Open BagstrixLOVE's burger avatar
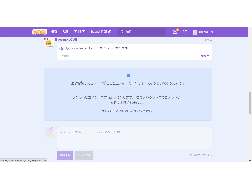 (x=49, y=43)
